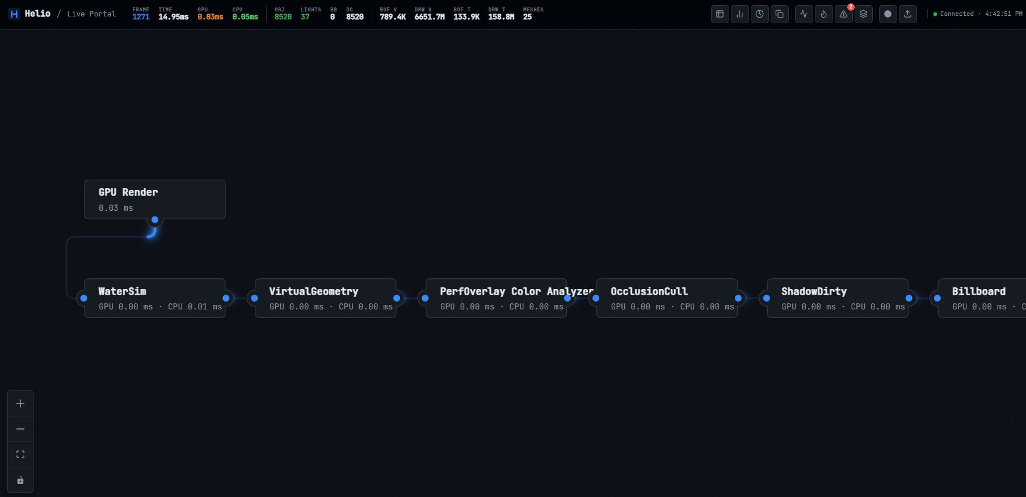Screen dimensions: 1026x497
Task: Click the GPU 0.03ms stat
Action: pyautogui.click(x=211, y=14)
